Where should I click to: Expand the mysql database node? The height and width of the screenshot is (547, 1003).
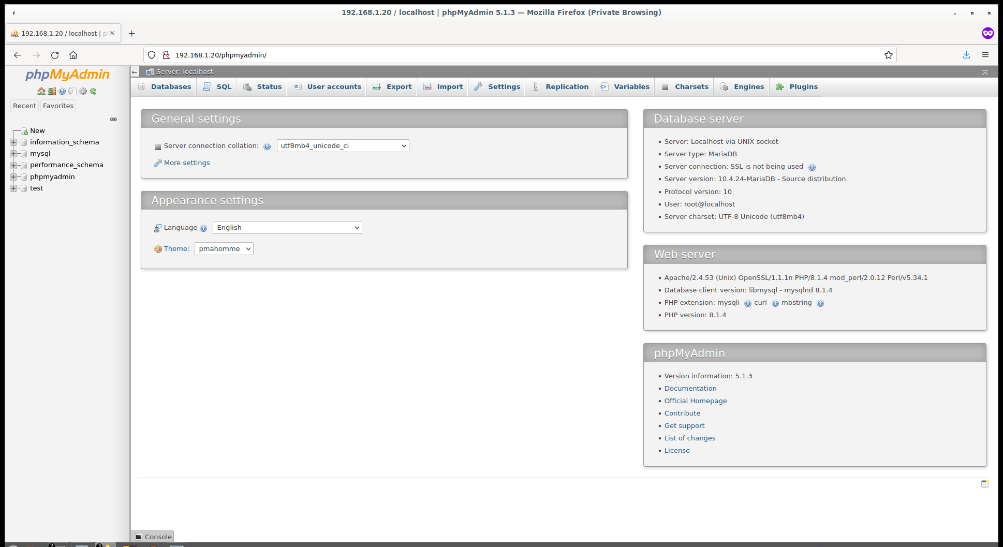click(13, 154)
